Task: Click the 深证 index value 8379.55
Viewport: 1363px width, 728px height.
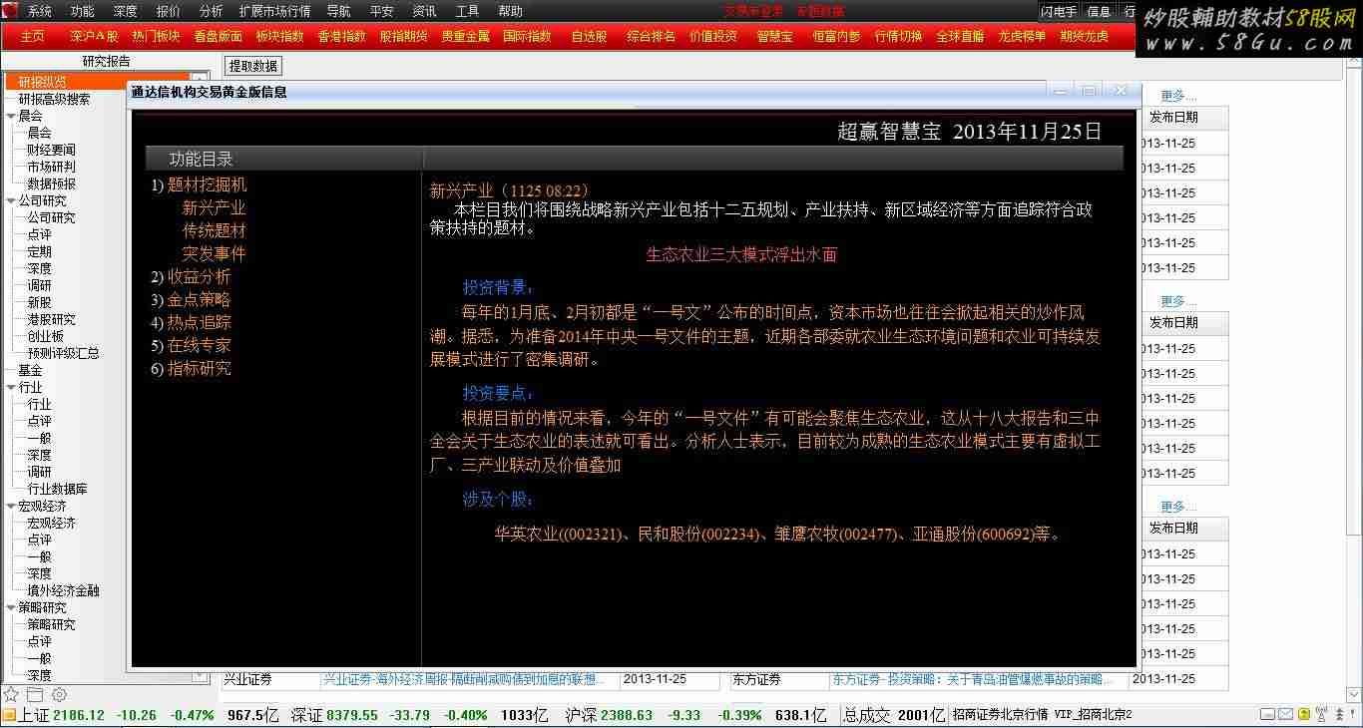Action: coord(350,715)
